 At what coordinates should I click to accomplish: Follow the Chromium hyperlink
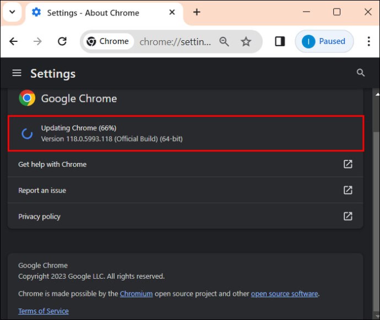pos(136,294)
